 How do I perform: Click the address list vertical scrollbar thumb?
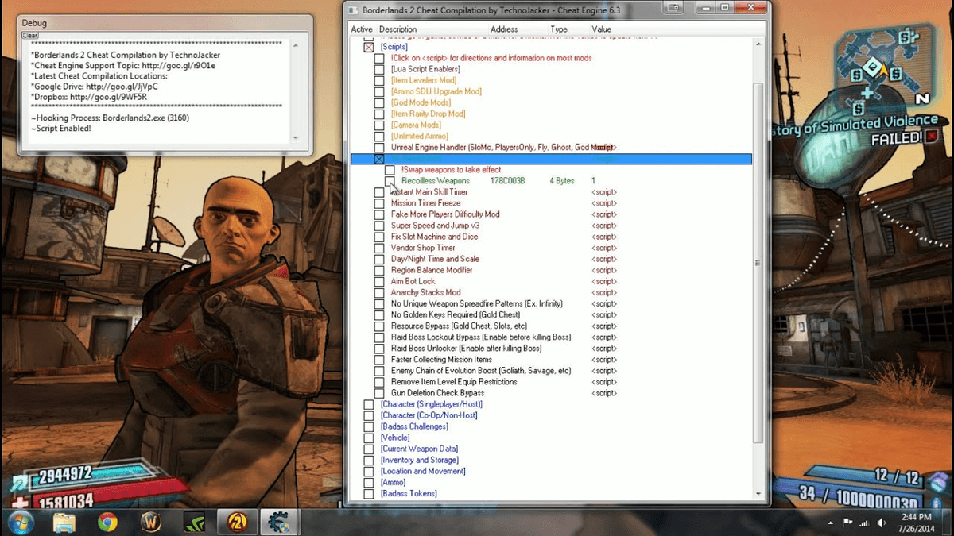(x=757, y=262)
